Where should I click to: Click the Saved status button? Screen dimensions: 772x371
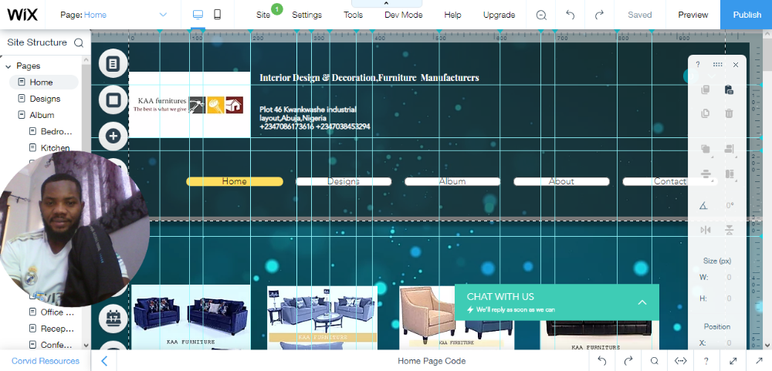tap(639, 15)
